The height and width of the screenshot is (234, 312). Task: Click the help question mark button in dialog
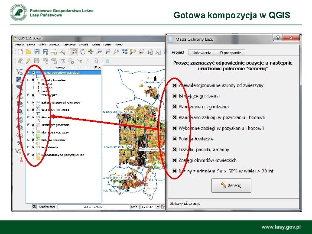278,37
